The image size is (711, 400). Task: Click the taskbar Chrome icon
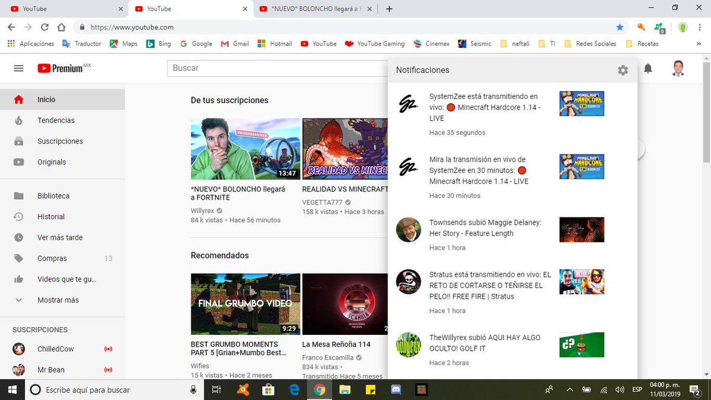(319, 389)
